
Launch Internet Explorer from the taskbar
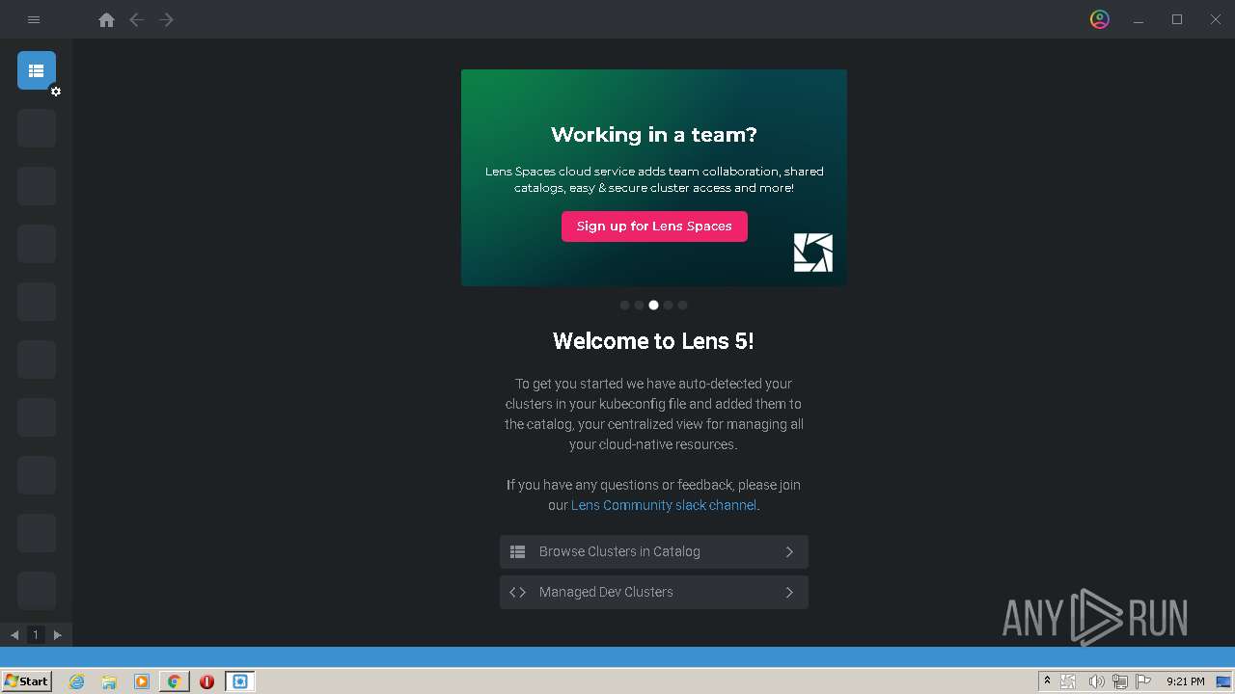[77, 681]
